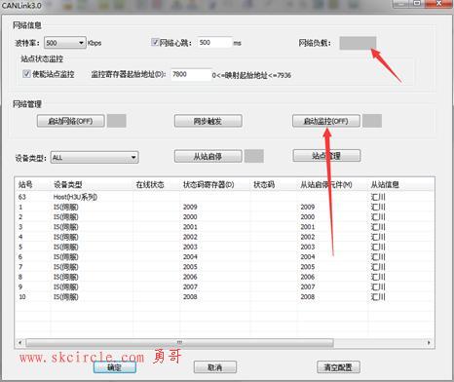Image resolution: width=454 pixels, height=382 pixels.
Task: Click the 状态码寄存器(D) column header
Action: coord(208,185)
